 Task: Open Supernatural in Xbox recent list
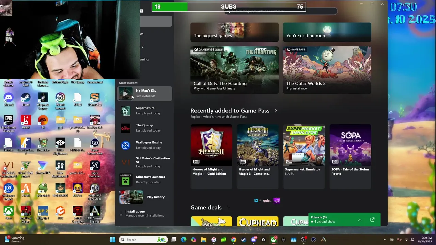coord(145,111)
